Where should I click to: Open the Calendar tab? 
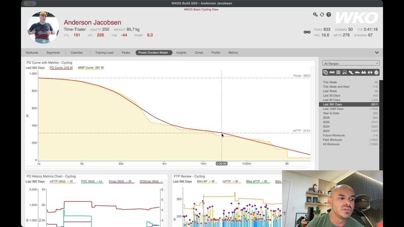77,53
